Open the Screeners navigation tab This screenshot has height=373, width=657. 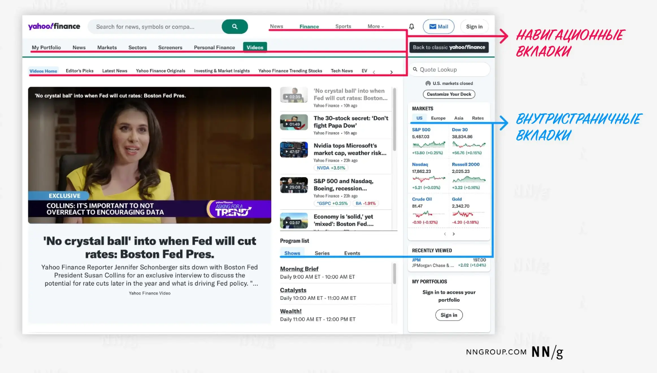point(170,47)
